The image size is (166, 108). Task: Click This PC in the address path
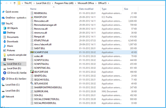pos(28,3)
